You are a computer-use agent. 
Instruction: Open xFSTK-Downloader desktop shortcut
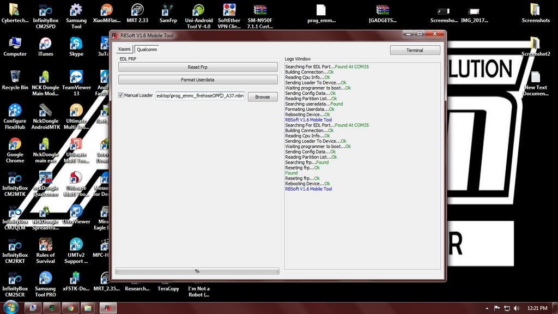coord(76,281)
